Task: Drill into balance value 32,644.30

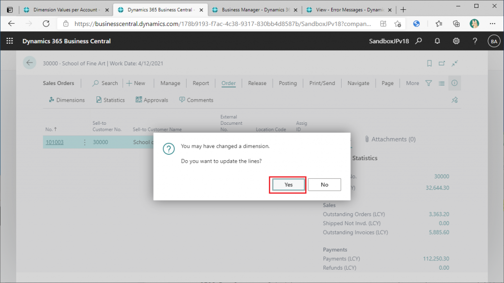Action: [438, 188]
